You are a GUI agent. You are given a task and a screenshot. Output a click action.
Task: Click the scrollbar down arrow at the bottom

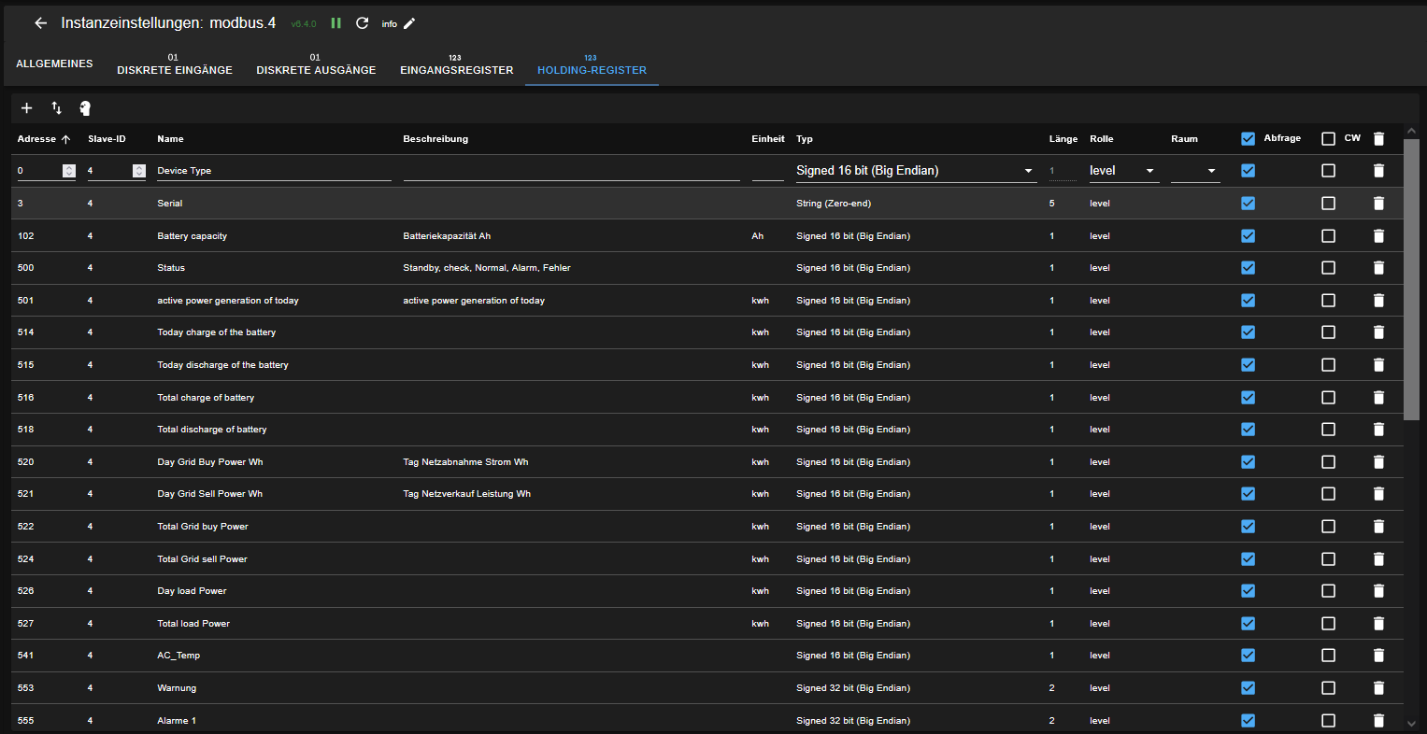point(1411,723)
